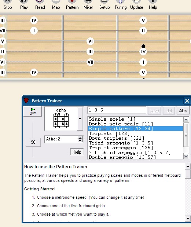Click the Stop toolbar icon

coord(8,5)
